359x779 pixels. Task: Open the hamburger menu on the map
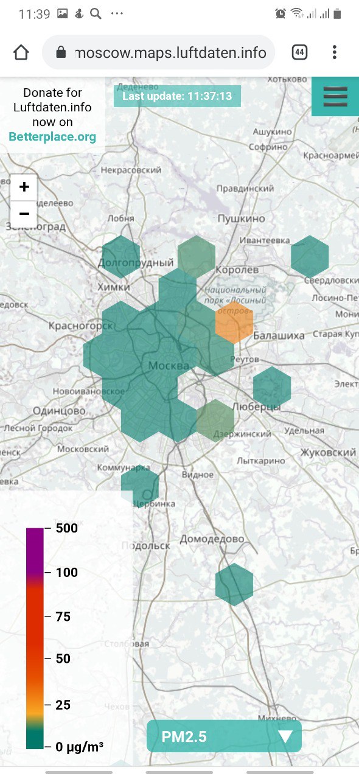point(335,96)
